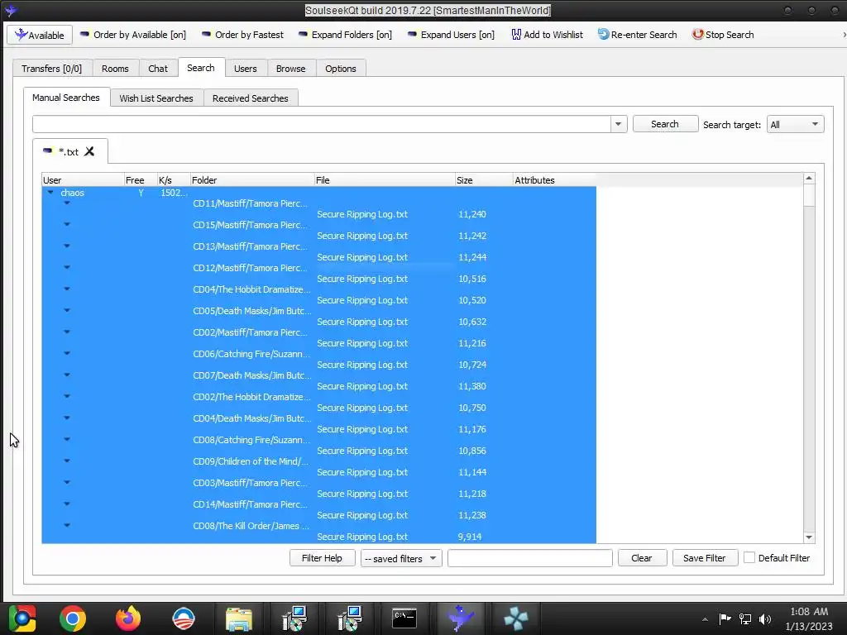Open the Rooms tab

point(115,69)
